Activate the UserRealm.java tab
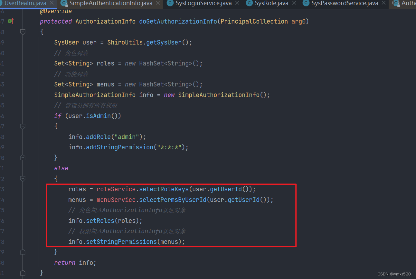Viewport: 416px width, 279px height. coord(25,3)
